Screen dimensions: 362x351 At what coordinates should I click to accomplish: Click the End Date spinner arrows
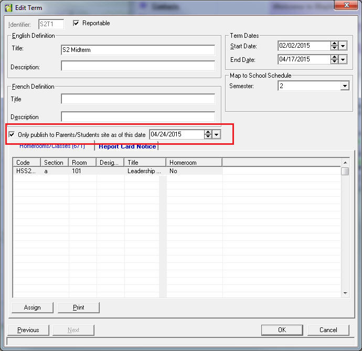pyautogui.click(x=334, y=59)
